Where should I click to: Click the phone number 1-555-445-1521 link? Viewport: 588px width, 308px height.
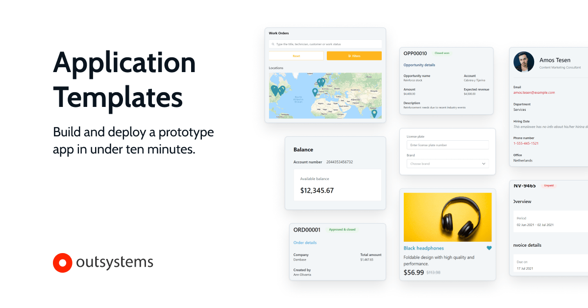point(526,143)
